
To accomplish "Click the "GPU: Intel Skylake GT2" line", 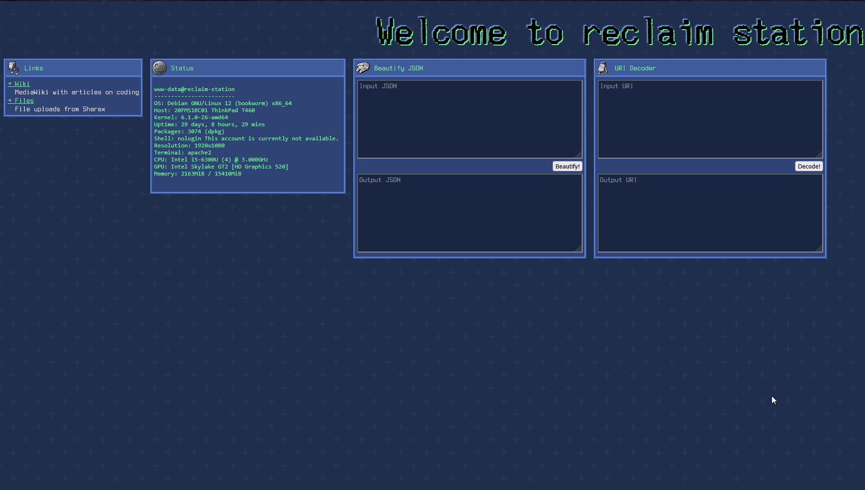I will pos(221,167).
